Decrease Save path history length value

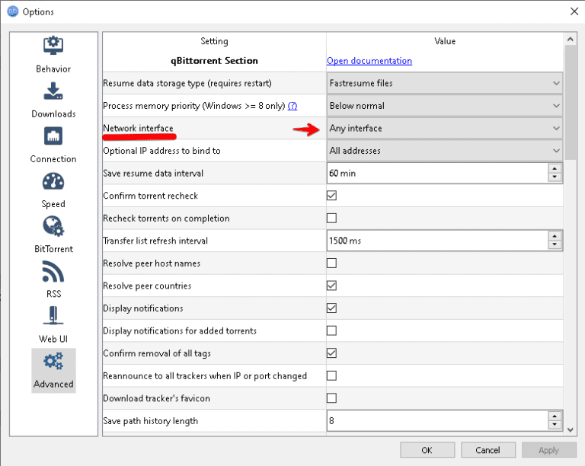(x=555, y=425)
